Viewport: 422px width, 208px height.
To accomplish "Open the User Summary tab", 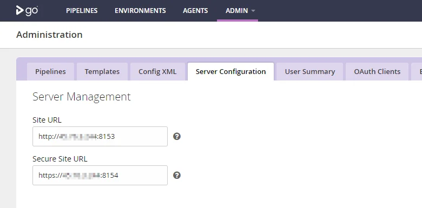I will (x=310, y=72).
